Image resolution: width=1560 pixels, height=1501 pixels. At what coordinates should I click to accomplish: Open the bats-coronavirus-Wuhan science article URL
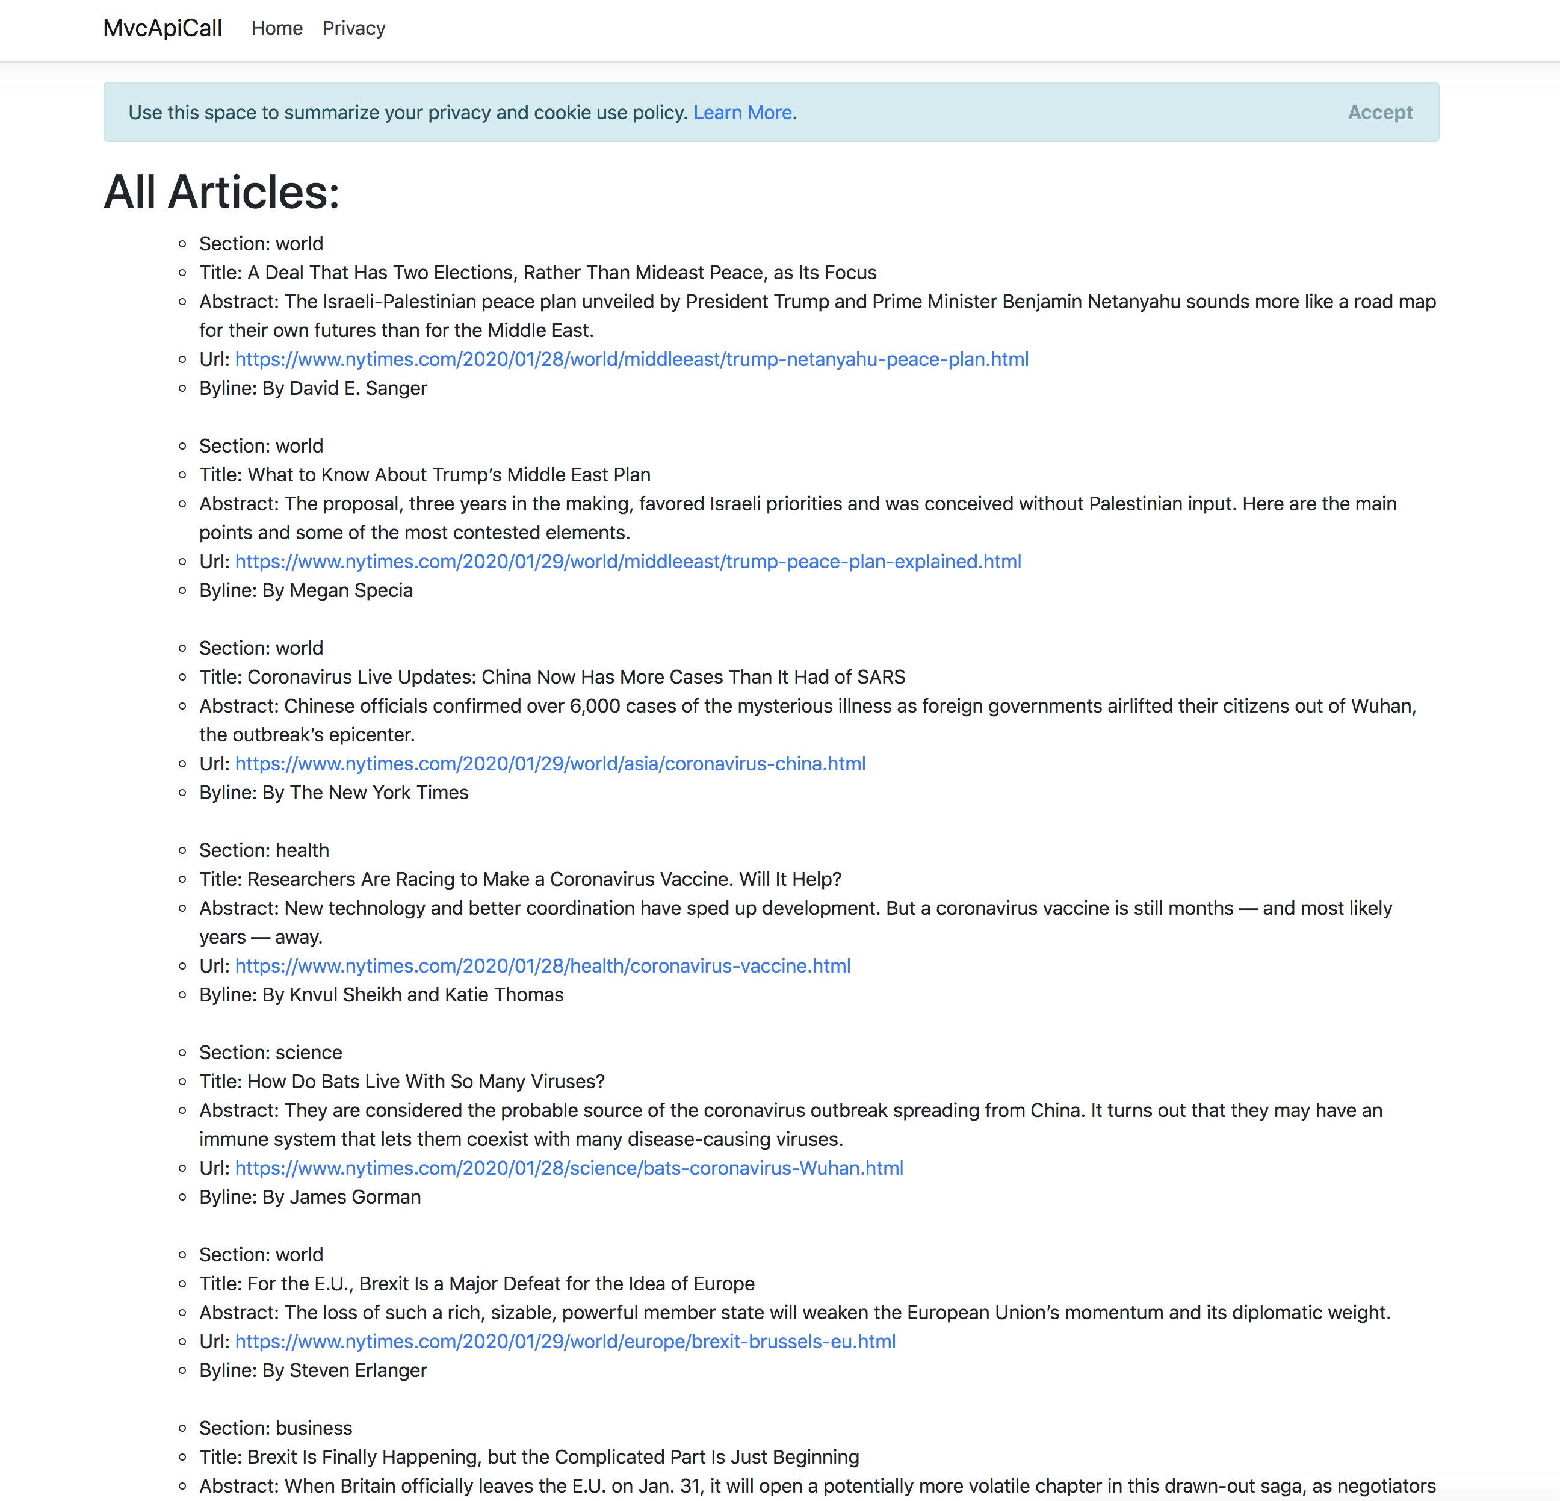[x=568, y=1168]
